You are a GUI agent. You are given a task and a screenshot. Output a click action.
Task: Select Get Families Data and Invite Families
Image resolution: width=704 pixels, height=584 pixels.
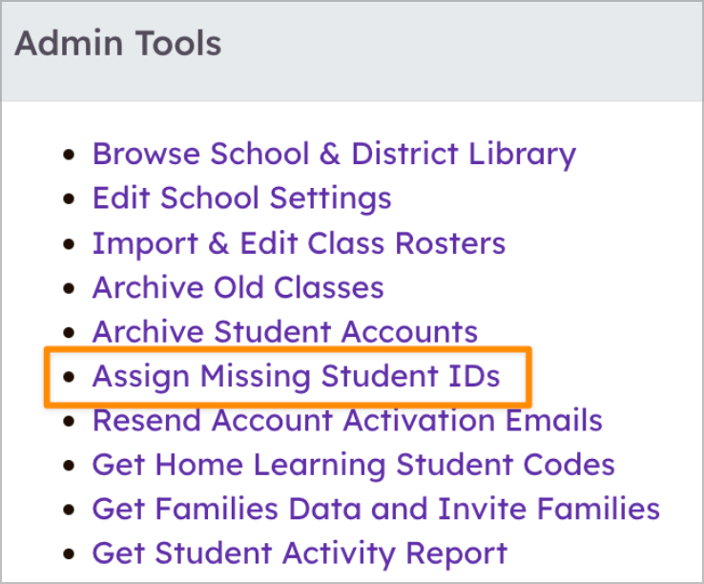click(376, 509)
